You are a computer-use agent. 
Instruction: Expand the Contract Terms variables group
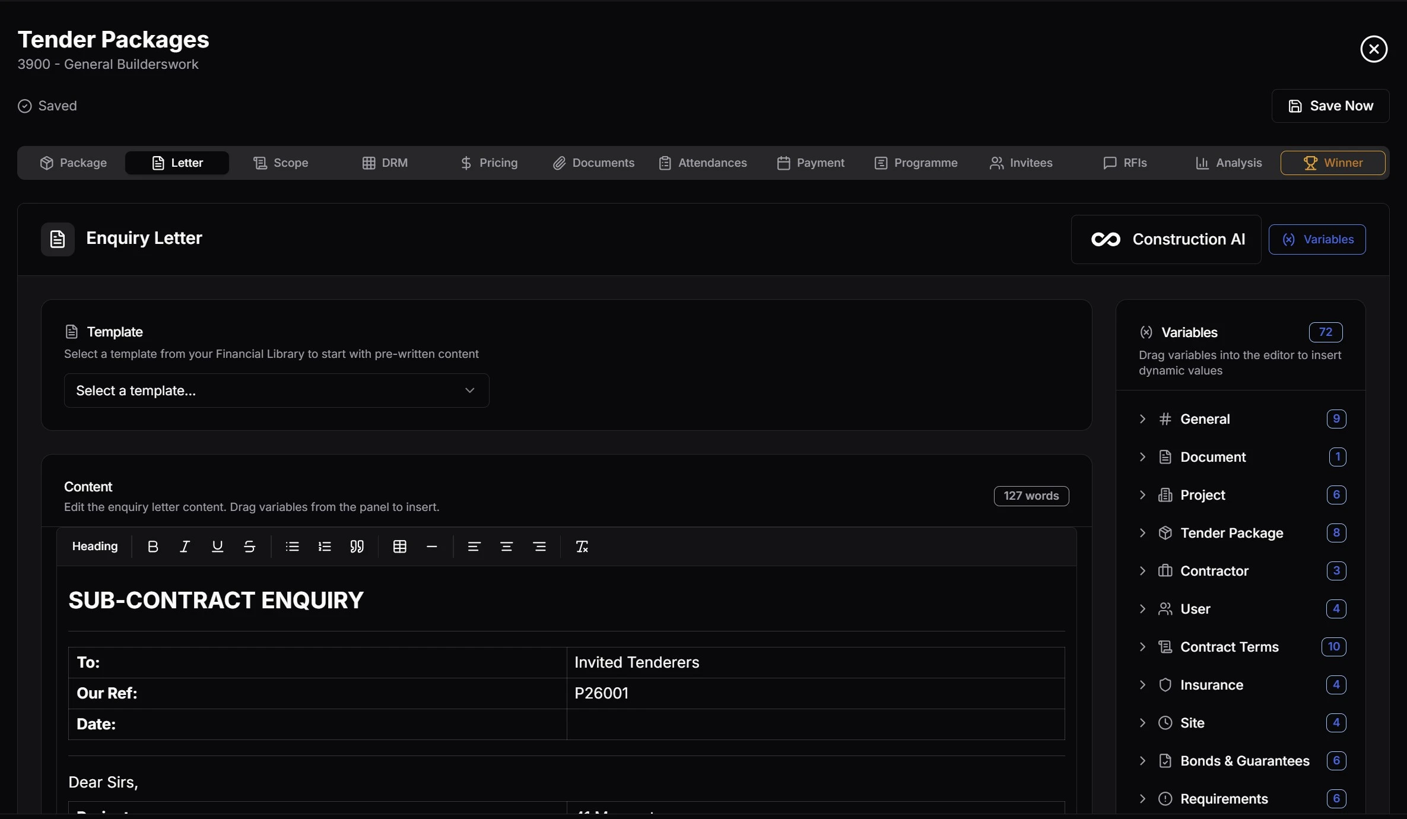(x=1229, y=647)
